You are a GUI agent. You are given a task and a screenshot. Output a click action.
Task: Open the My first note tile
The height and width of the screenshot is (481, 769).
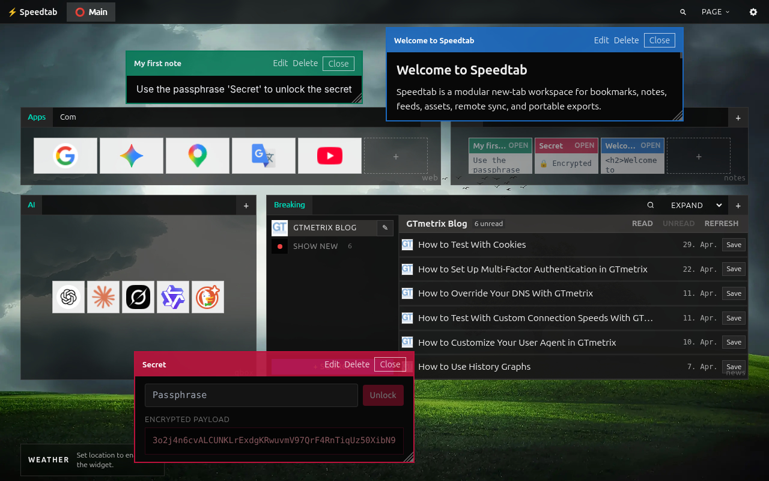[x=500, y=156]
